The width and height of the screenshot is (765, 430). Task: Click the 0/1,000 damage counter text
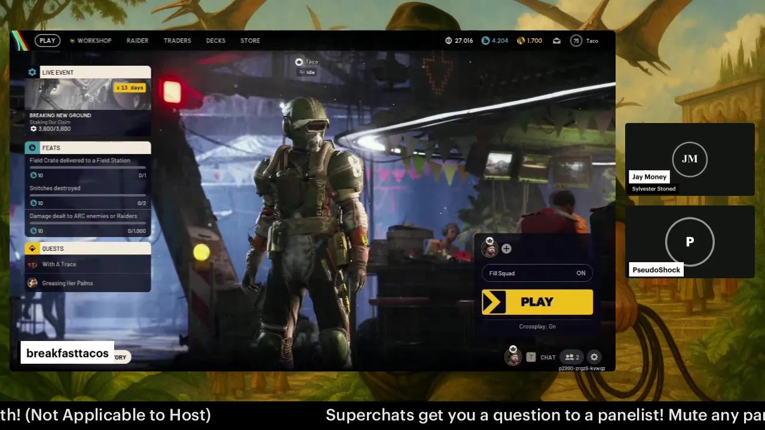(x=137, y=231)
